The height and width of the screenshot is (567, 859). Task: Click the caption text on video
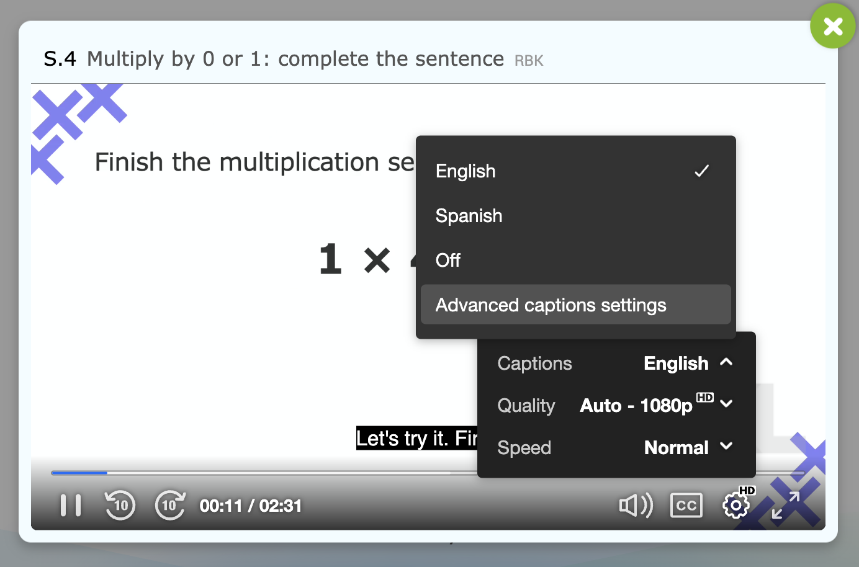(416, 439)
